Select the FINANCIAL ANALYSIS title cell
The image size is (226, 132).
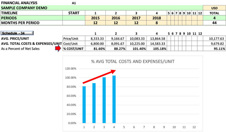(x=19, y=3)
